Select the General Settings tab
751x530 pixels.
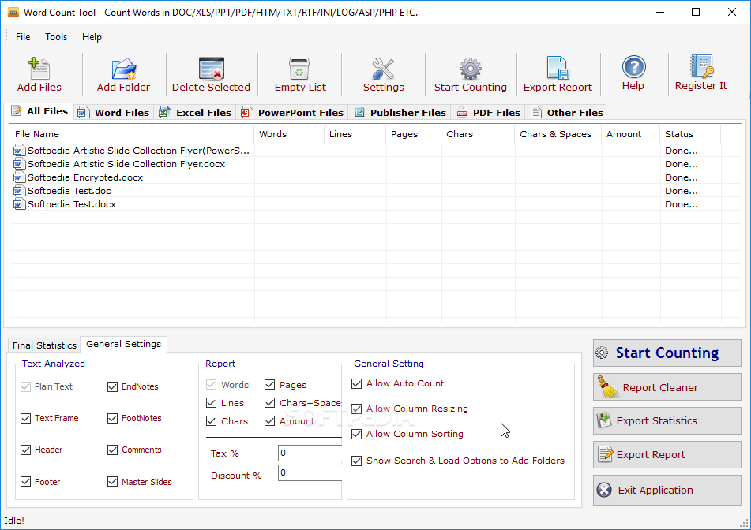(x=123, y=344)
